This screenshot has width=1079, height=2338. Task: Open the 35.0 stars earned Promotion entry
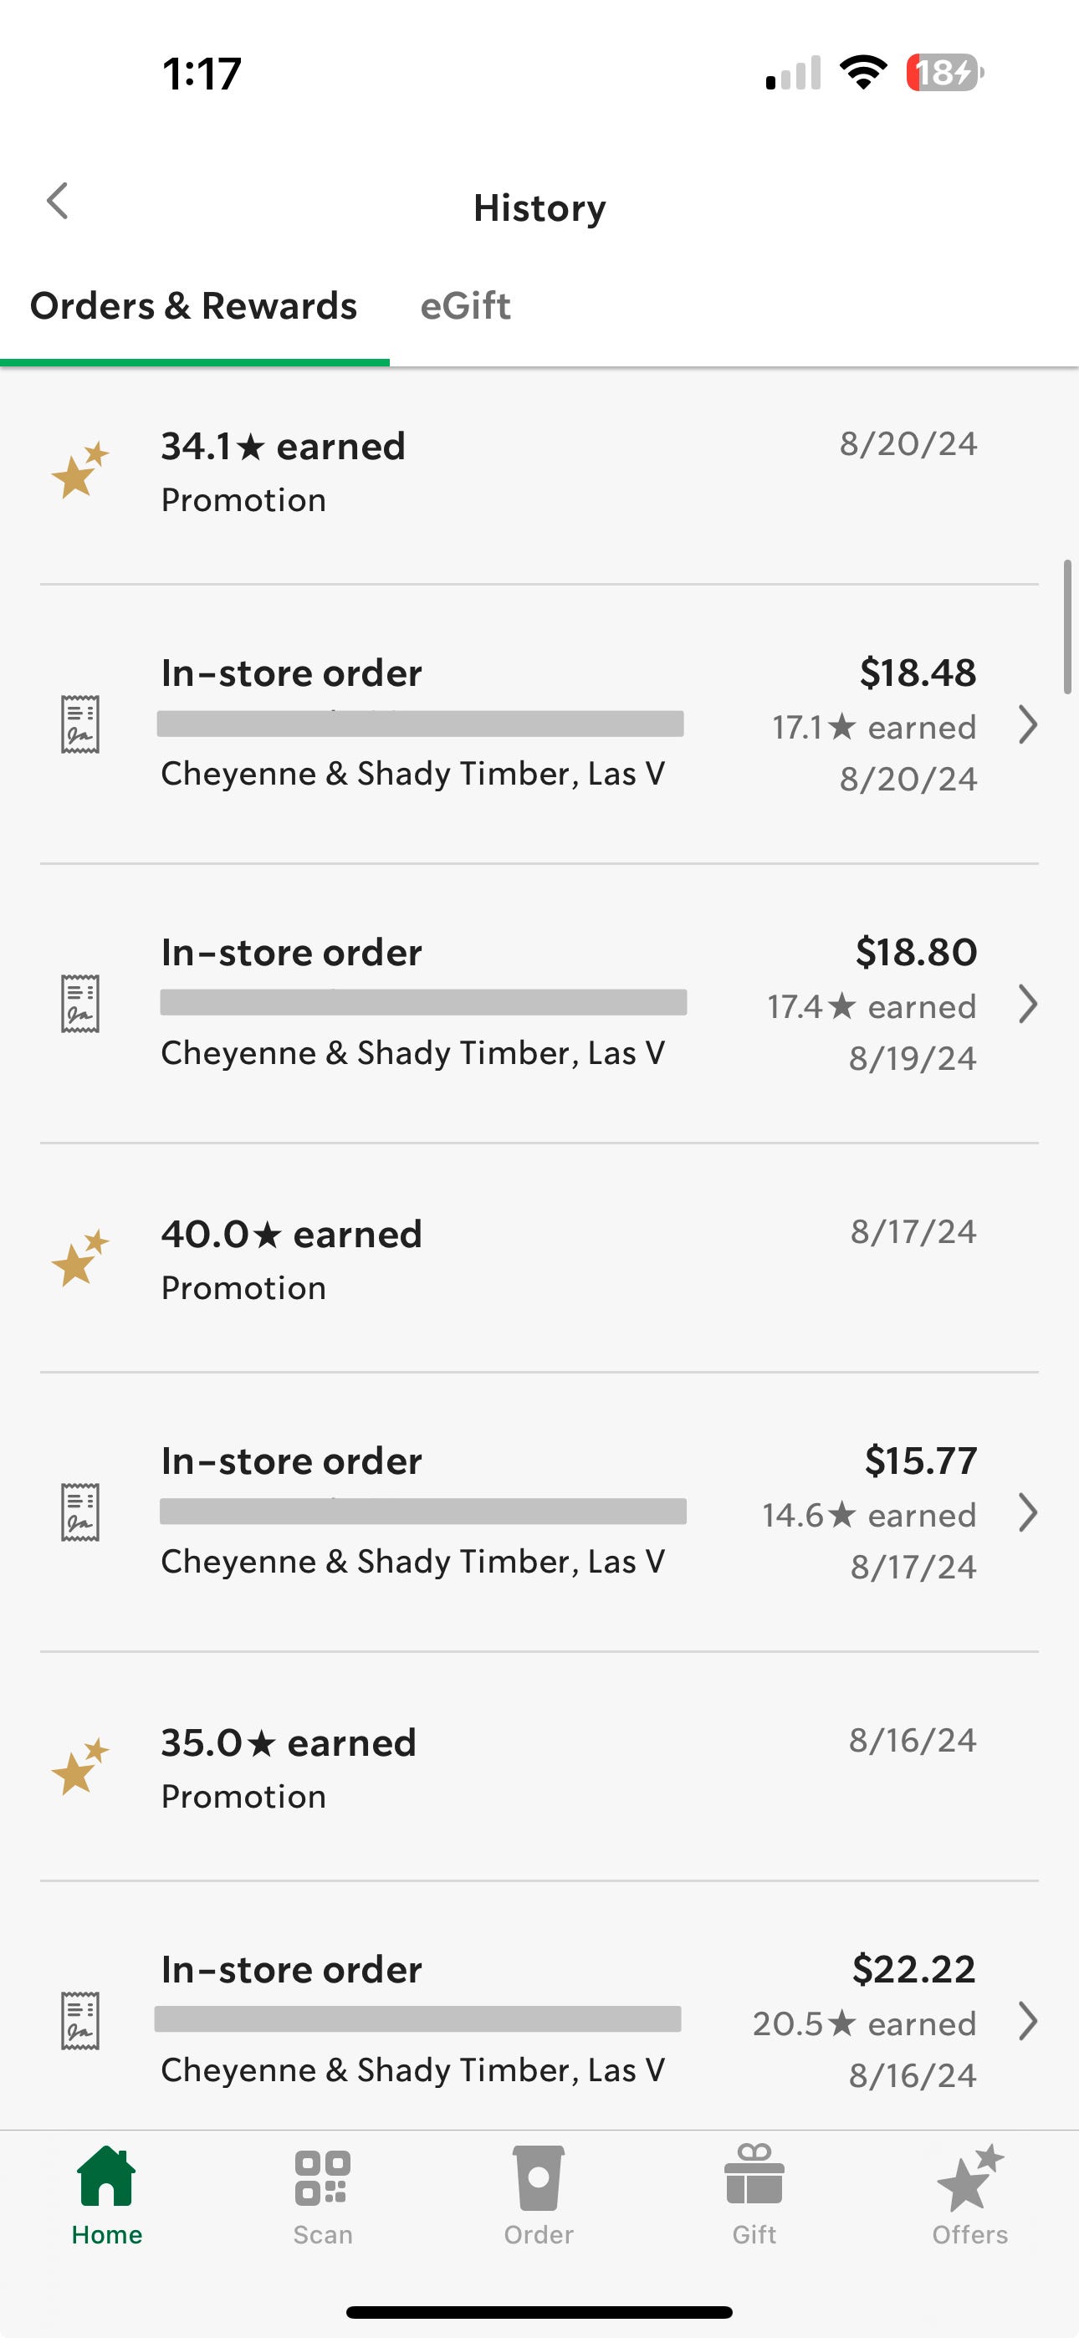pyautogui.click(x=539, y=1766)
